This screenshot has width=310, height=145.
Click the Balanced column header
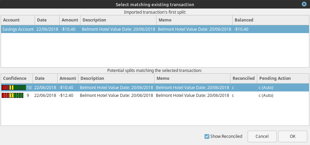[x=244, y=20]
